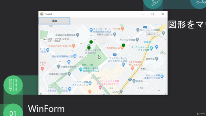Select the 目利きの銀次 新都心店 pin
This screenshot has height=116, width=206.
[x=74, y=46]
